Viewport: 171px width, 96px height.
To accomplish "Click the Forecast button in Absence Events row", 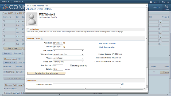I will coord(165,72).
